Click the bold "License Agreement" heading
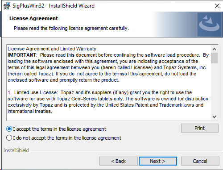 point(33,18)
